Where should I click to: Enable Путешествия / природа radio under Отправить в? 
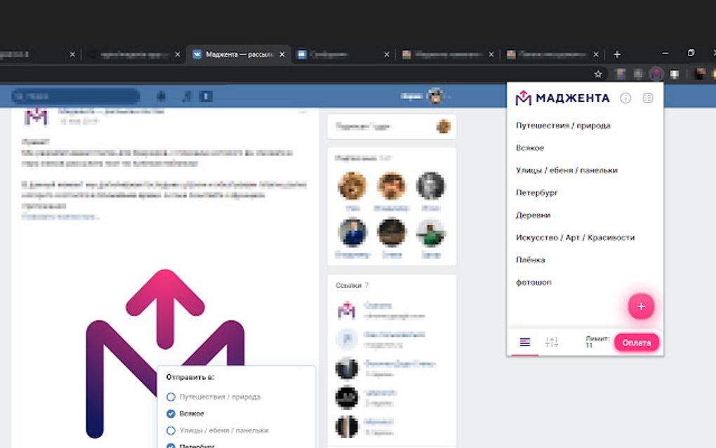click(x=171, y=397)
